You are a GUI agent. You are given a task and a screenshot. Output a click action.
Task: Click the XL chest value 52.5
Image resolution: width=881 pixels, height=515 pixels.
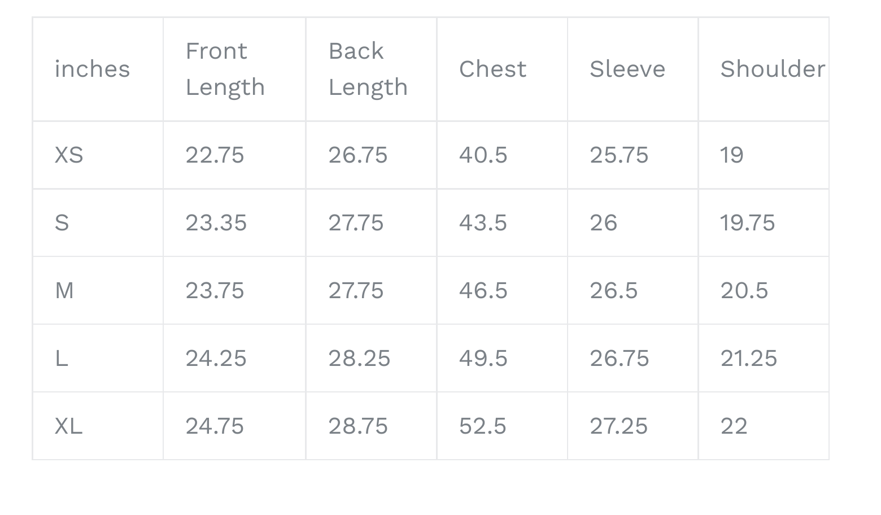[483, 426]
